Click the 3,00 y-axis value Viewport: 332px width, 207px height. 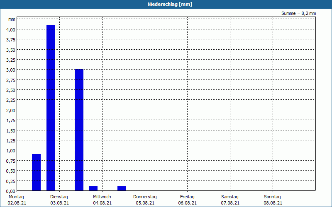tap(11, 70)
